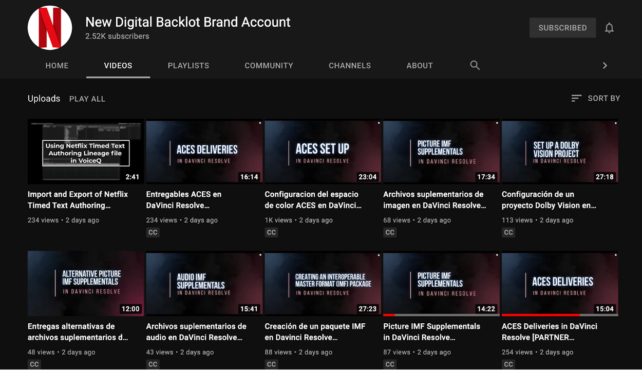Click the 23:04 duration badge

(x=368, y=177)
